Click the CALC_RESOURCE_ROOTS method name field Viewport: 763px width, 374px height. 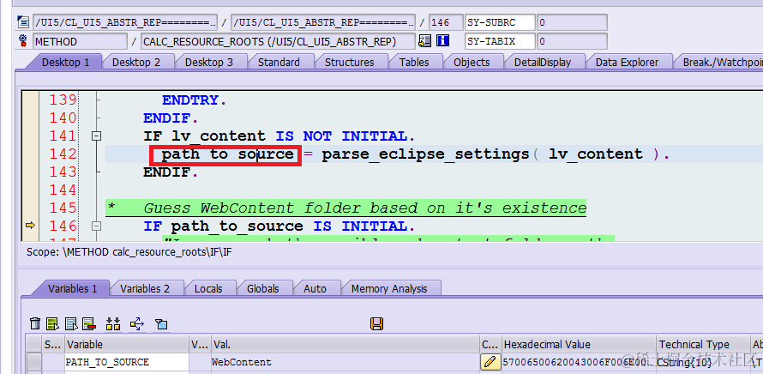[278, 41]
